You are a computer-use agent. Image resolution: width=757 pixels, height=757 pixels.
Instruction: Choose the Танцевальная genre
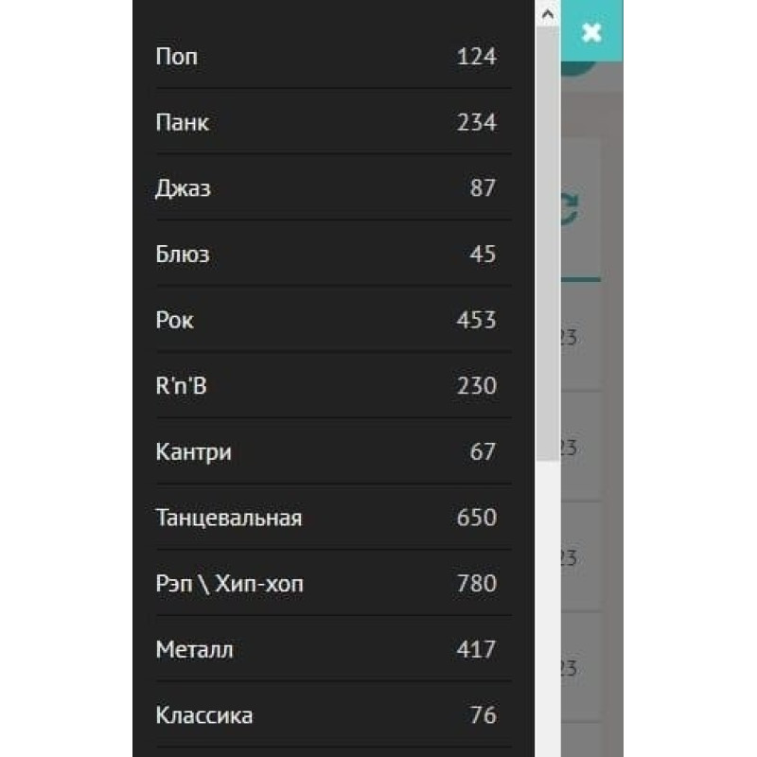pyautogui.click(x=230, y=519)
